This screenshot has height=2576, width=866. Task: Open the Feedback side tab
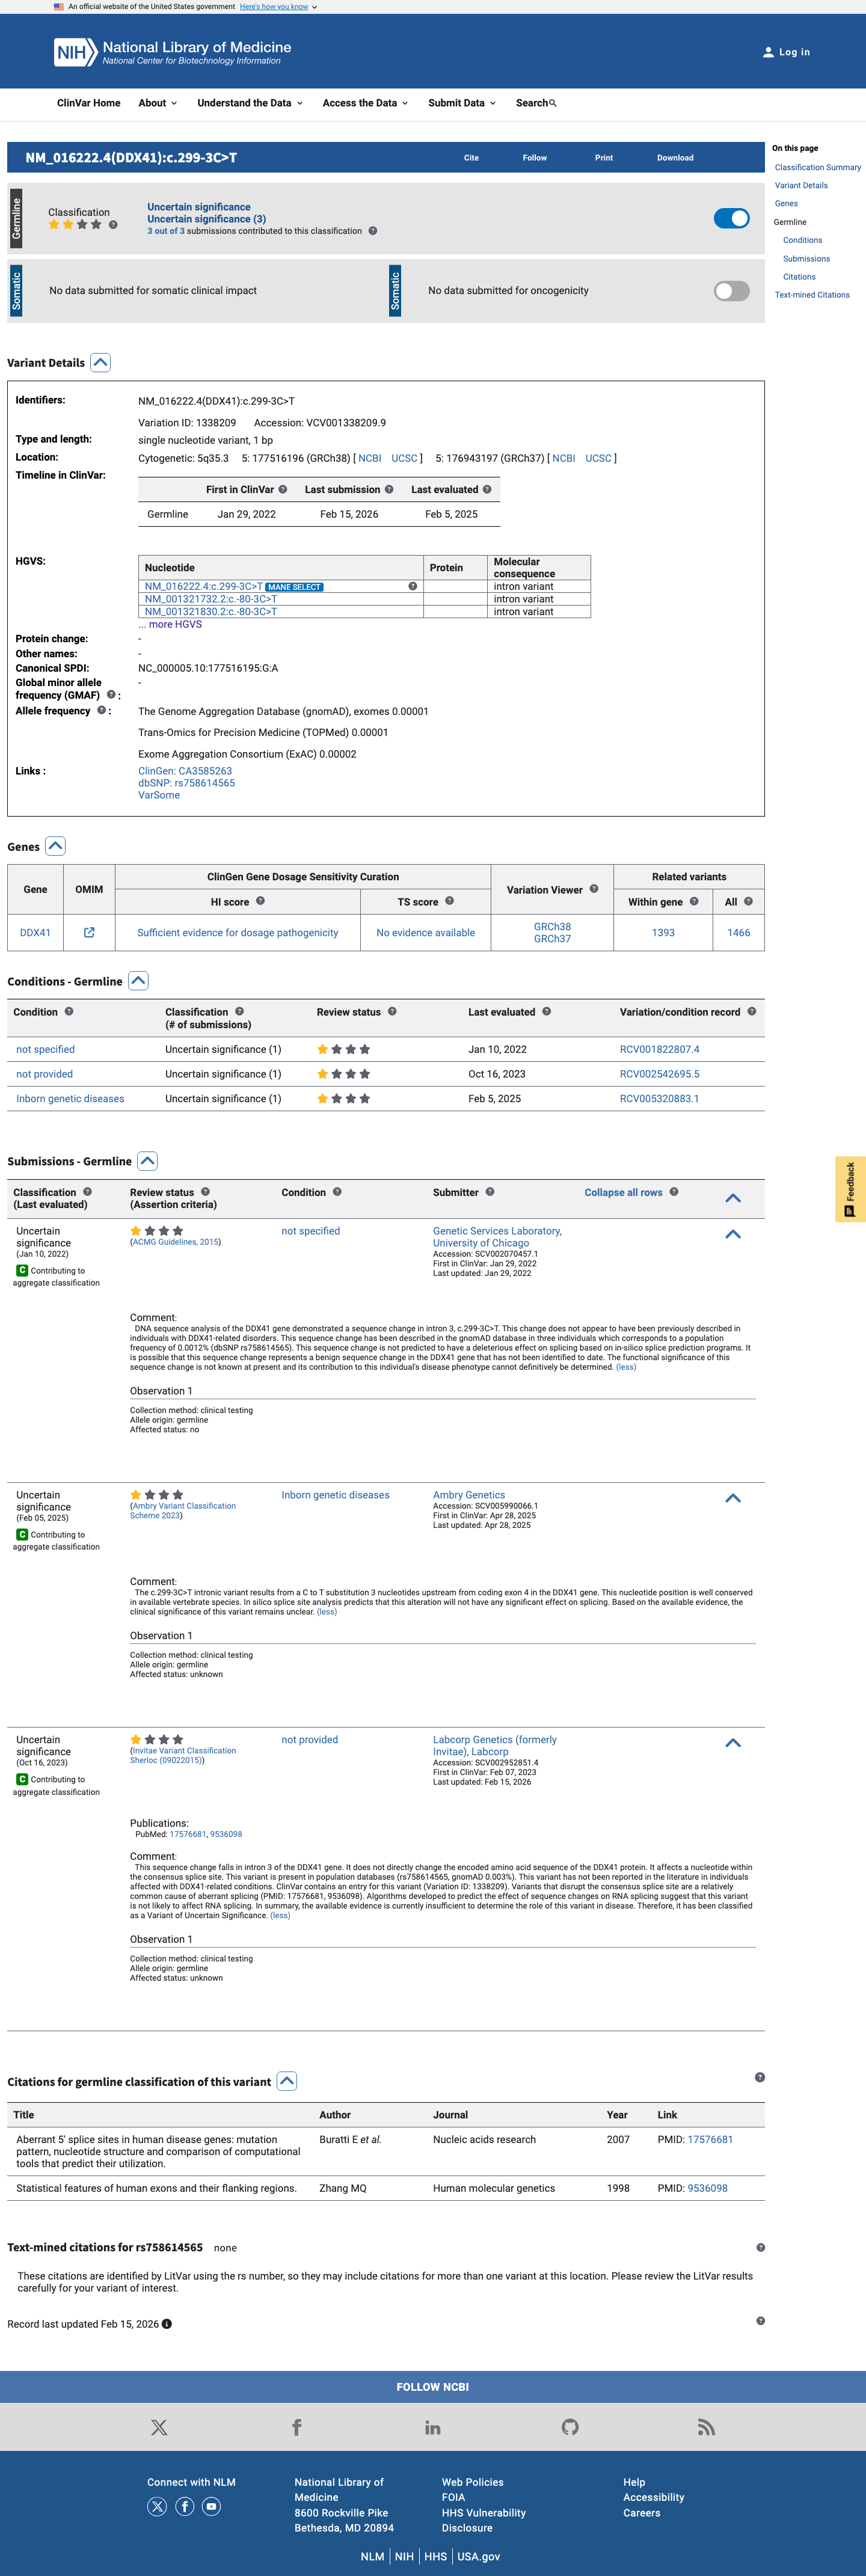click(x=850, y=1189)
